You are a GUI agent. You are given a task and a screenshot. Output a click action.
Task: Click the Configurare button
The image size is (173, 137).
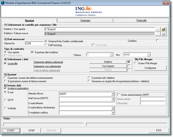pos(150,68)
